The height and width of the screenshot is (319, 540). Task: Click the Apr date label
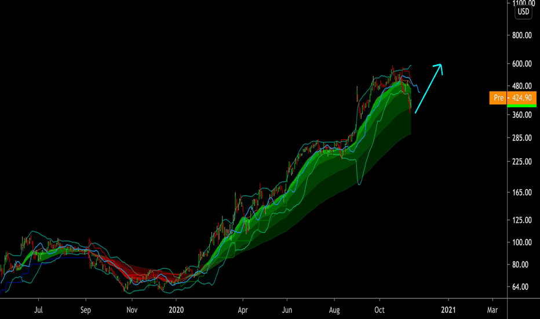tap(243, 310)
